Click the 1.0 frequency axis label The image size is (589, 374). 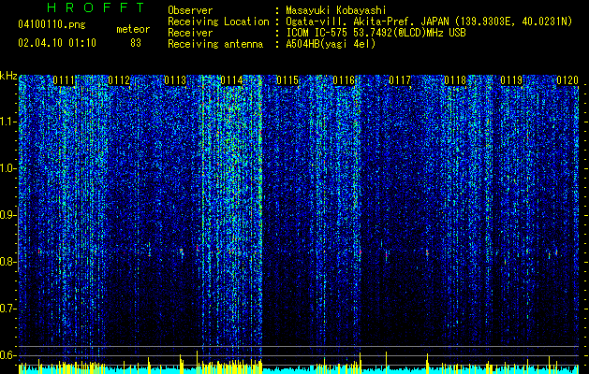click(8, 168)
